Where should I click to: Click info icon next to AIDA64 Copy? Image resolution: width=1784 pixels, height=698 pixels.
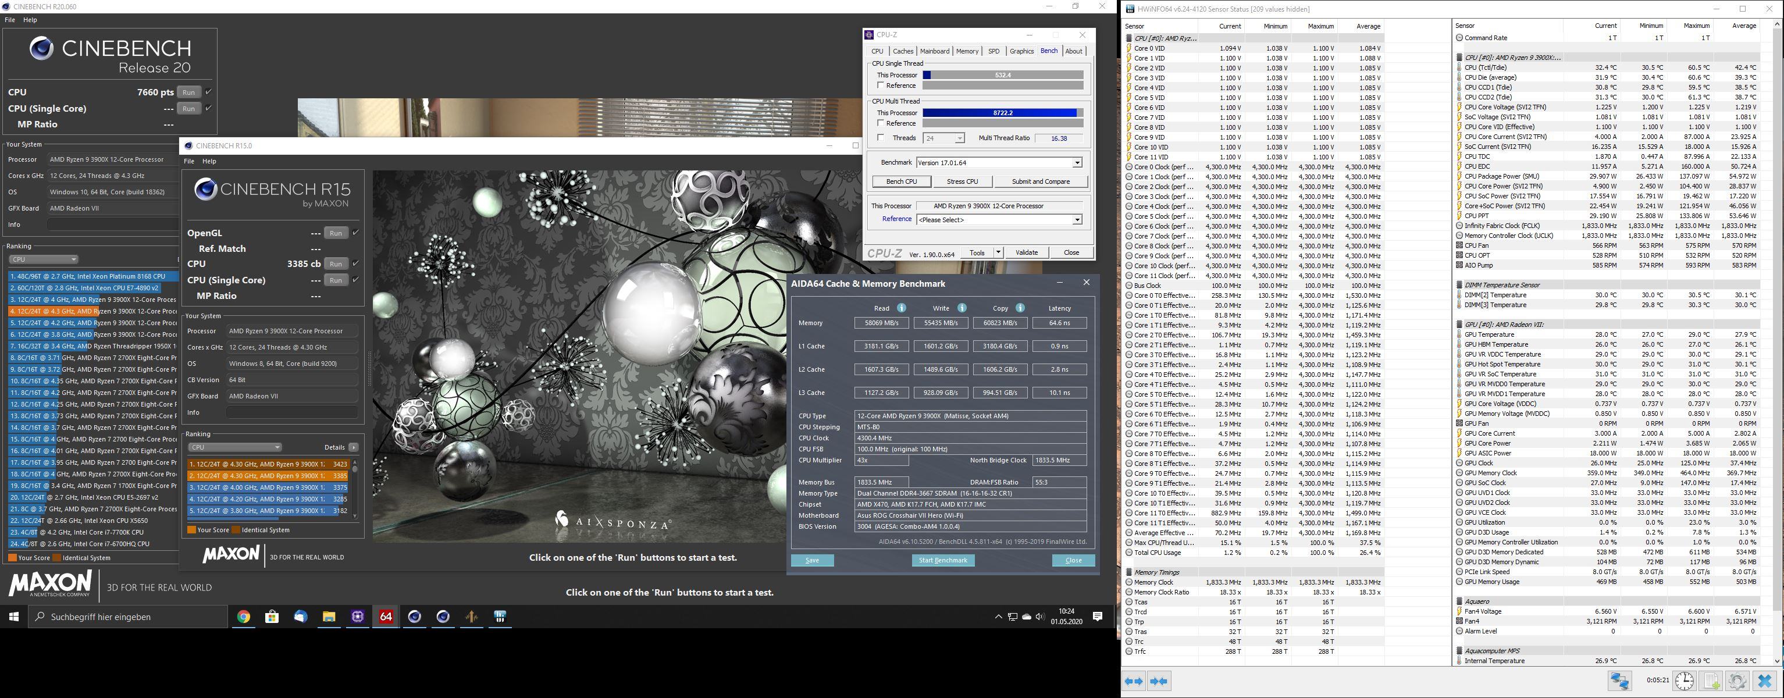(1020, 308)
